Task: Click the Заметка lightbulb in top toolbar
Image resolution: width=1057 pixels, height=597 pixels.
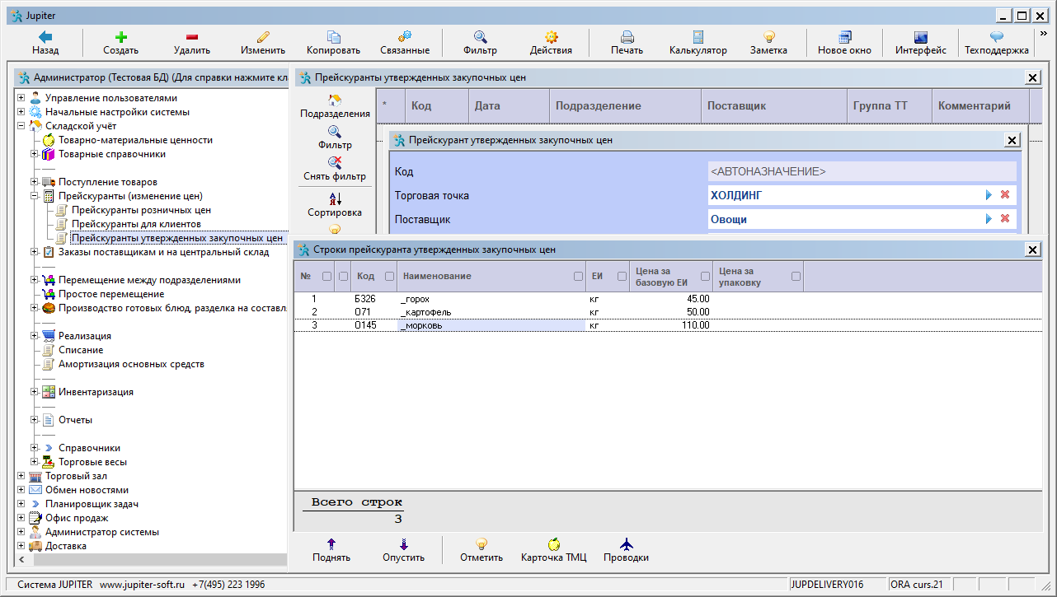Action: pyautogui.click(x=768, y=42)
